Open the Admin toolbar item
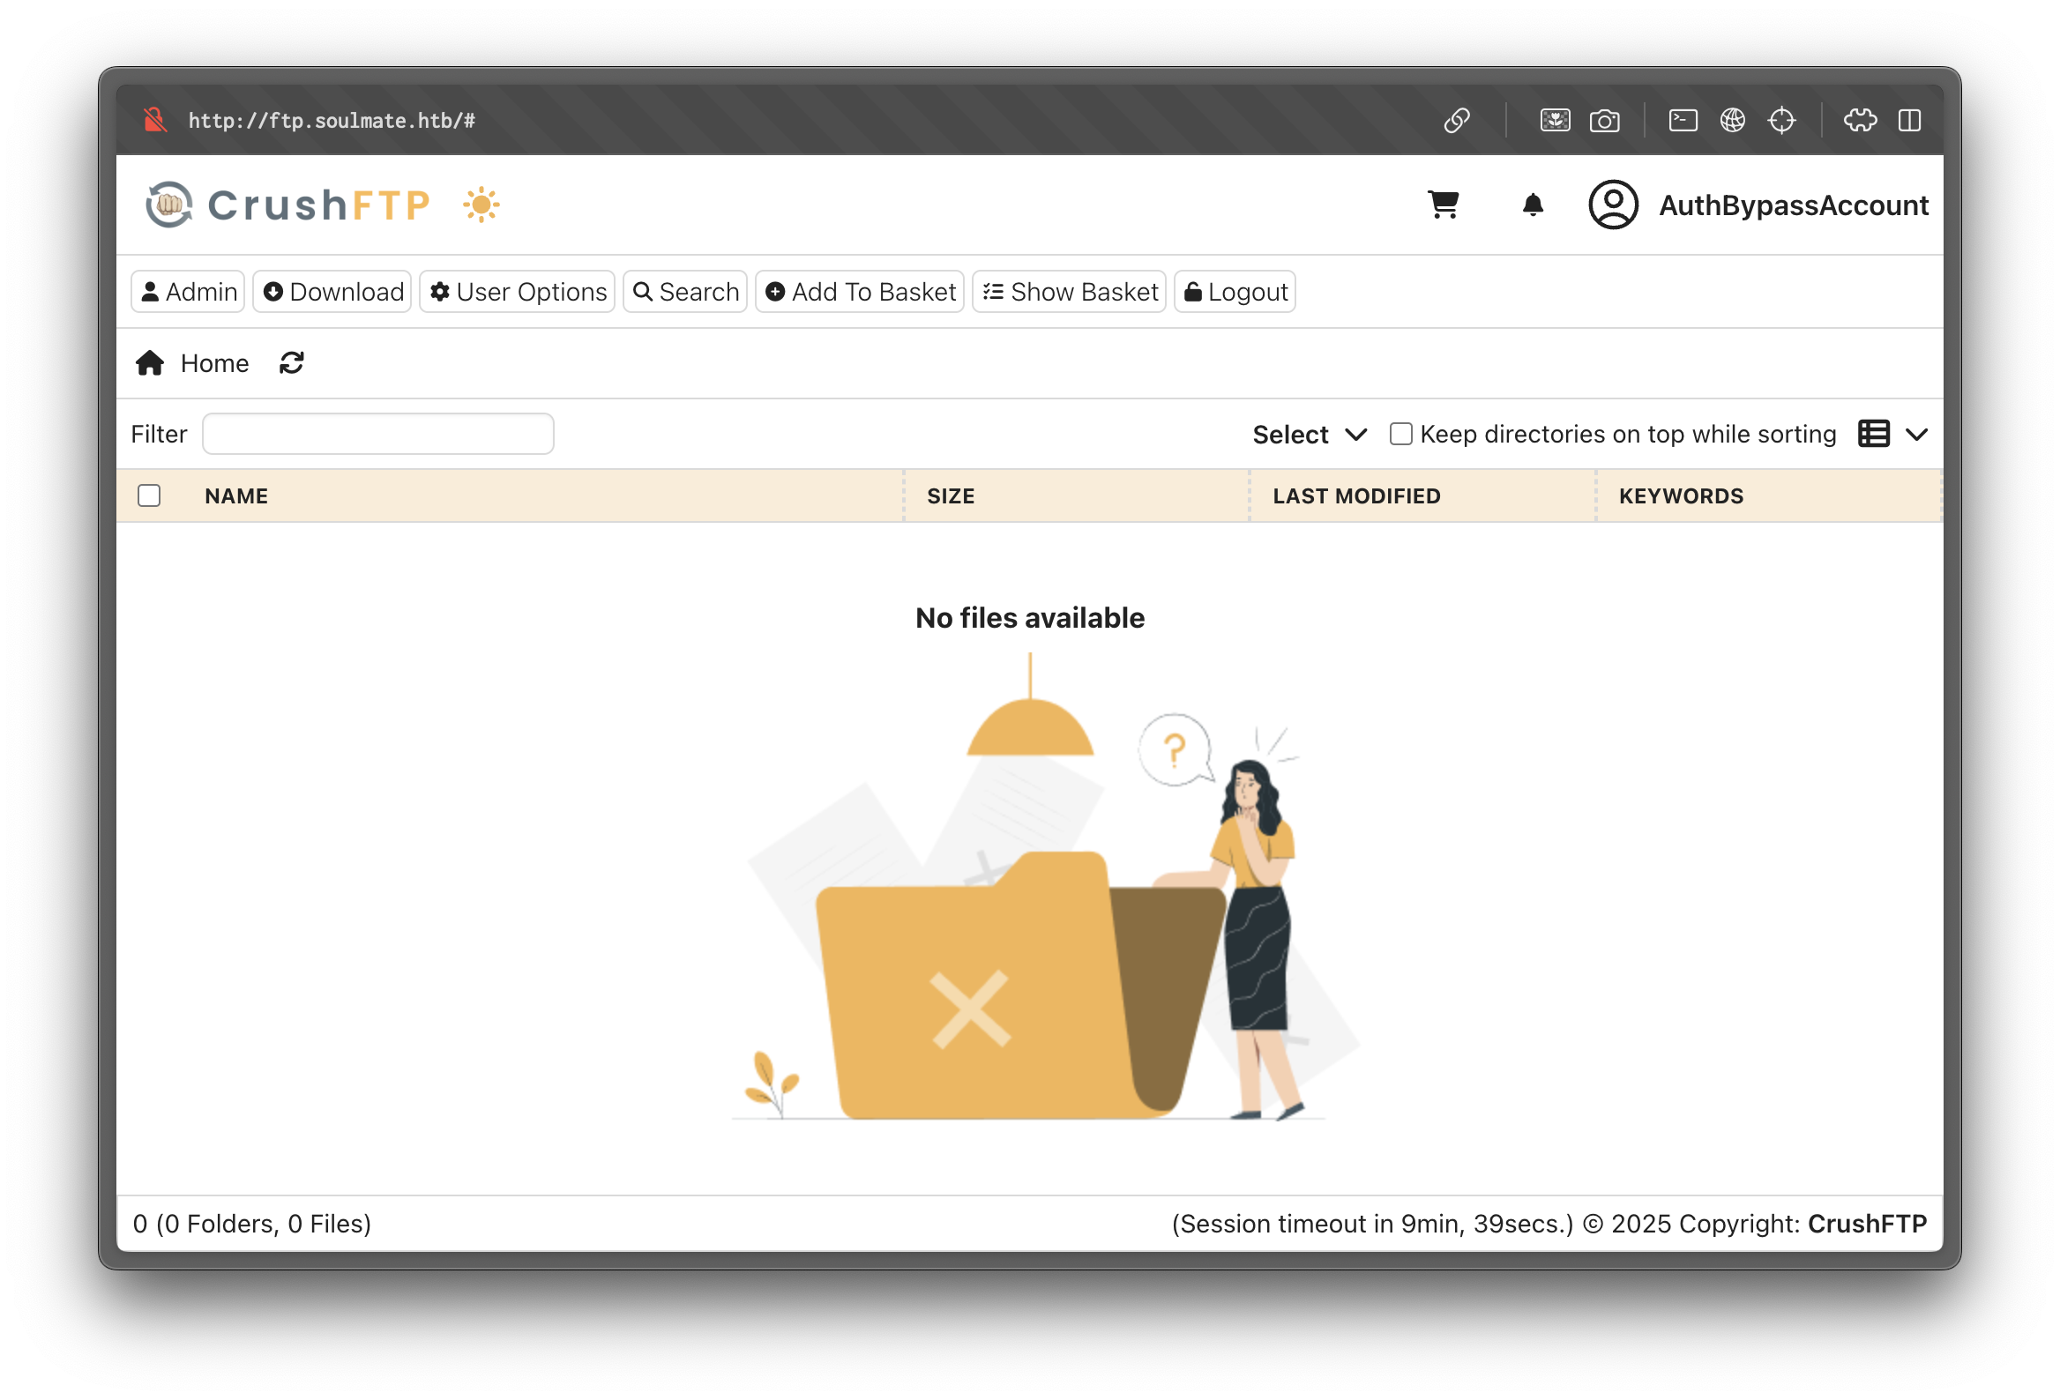Screen dimensions: 2060x1400 188,292
